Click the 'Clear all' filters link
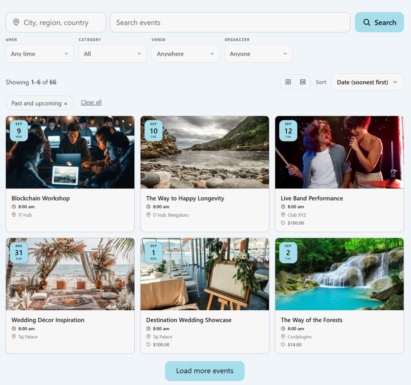 91,102
